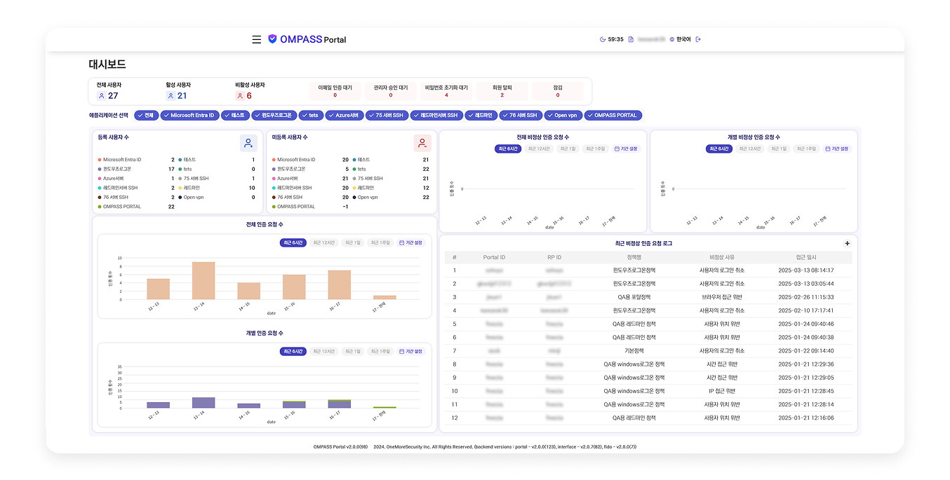The height and width of the screenshot is (480, 950).
Task: Open the 이메일 인증 대기 status card
Action: pyautogui.click(x=335, y=91)
